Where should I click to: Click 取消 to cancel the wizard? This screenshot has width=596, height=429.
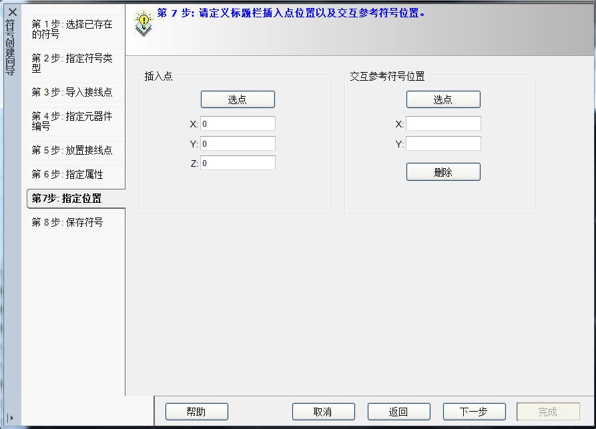[x=324, y=412]
